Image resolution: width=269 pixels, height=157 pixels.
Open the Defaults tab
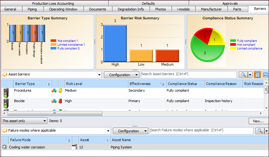148,3
